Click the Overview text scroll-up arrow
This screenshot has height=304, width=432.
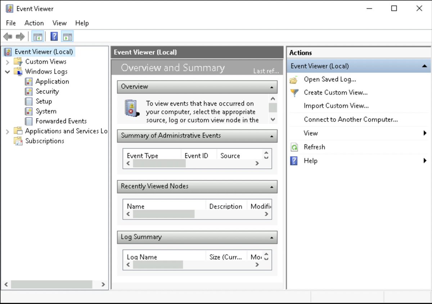pyautogui.click(x=273, y=99)
